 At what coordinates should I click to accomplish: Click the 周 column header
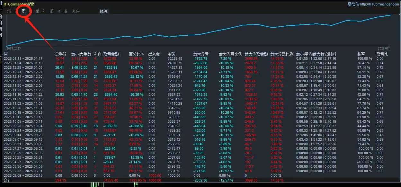click(5, 54)
